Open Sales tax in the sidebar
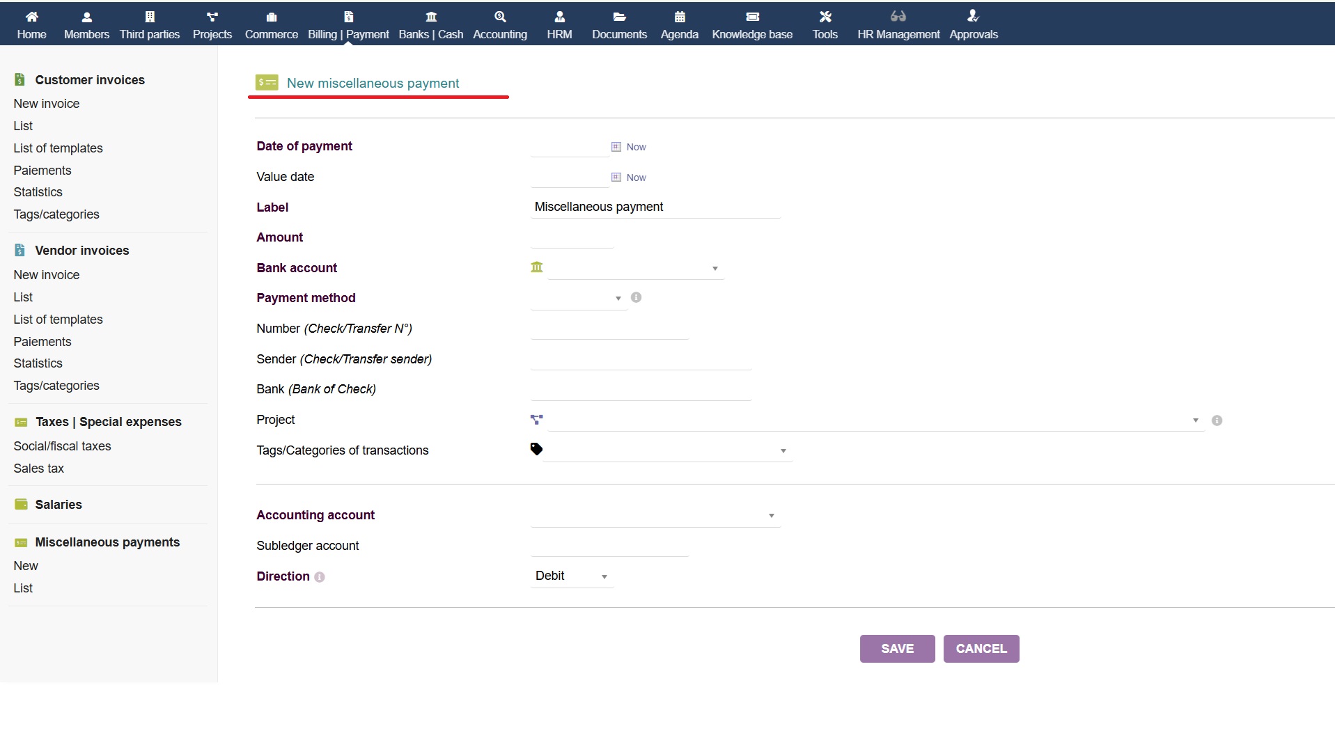 (x=39, y=468)
